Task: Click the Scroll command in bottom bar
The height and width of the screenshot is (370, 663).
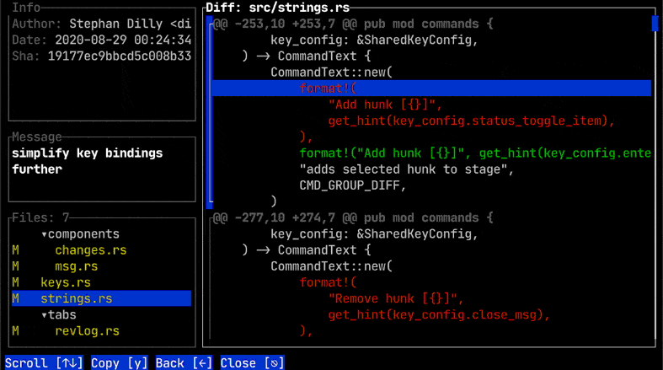Action: 44,363
